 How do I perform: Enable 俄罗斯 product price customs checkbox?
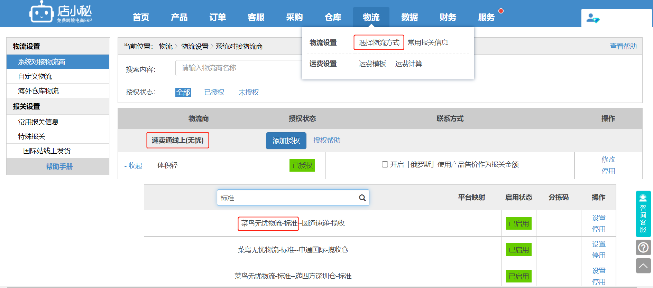click(385, 164)
